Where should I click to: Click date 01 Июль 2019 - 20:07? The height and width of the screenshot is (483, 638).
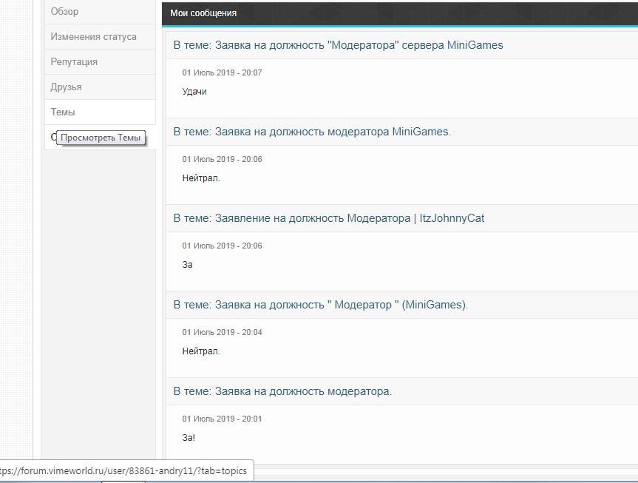223,73
